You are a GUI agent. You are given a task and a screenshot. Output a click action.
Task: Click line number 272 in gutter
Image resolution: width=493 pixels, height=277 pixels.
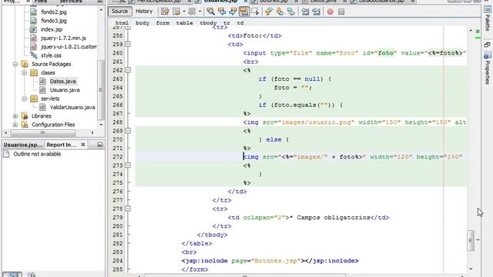tap(118, 157)
